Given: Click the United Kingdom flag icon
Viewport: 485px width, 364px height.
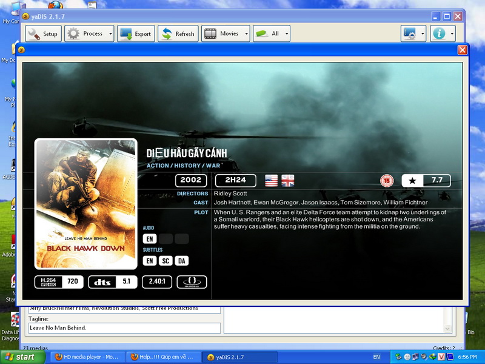Looking at the screenshot, I should pyautogui.click(x=287, y=181).
